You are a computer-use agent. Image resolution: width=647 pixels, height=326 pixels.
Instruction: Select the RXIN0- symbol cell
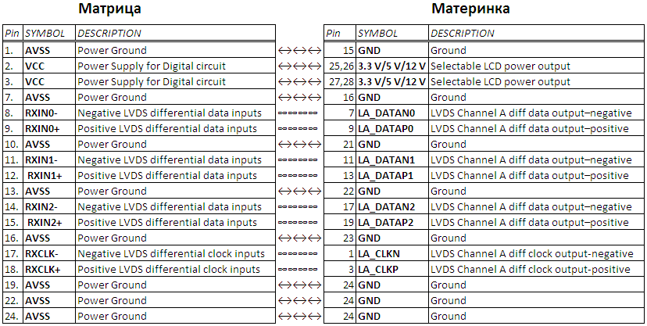(43, 113)
